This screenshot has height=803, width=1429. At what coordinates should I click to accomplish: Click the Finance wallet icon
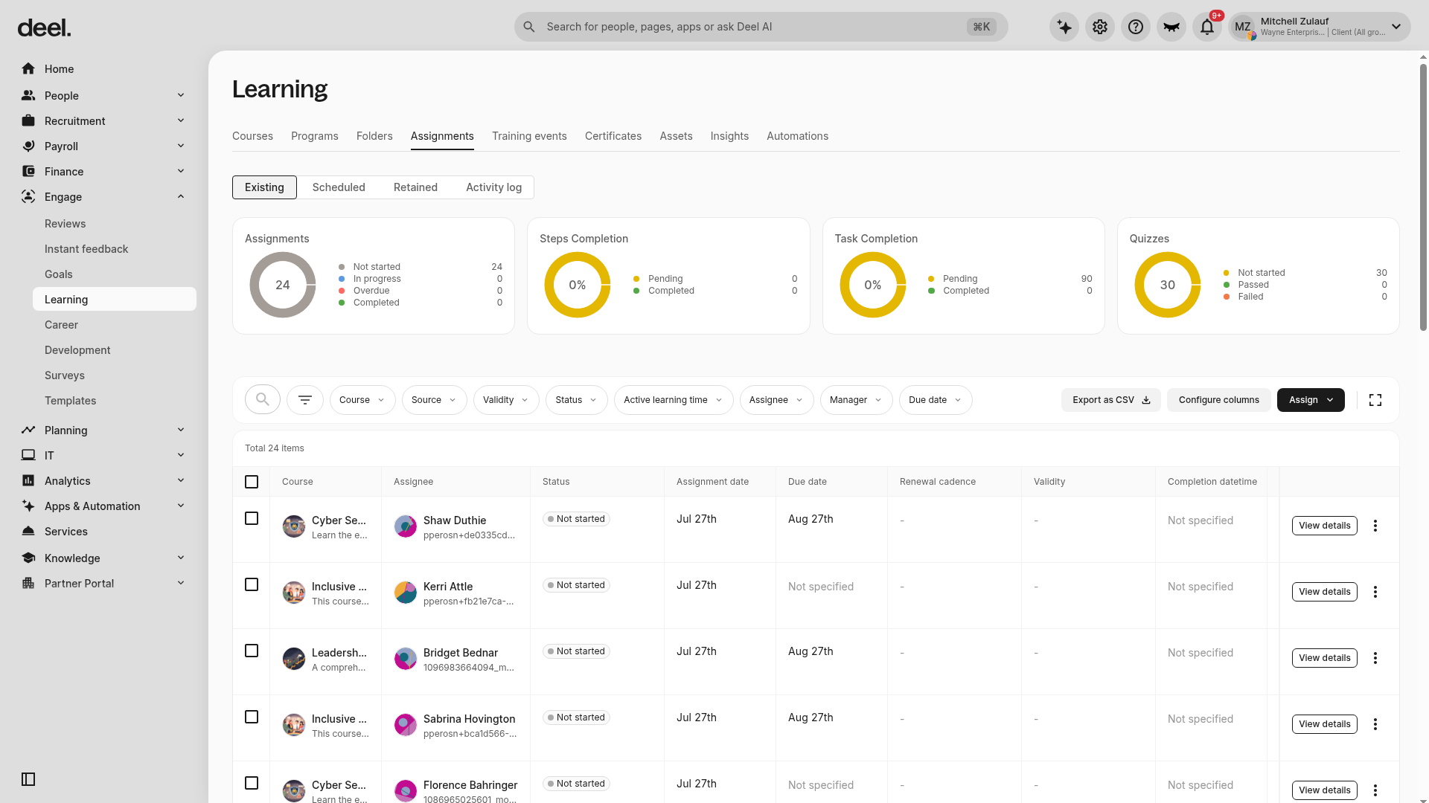point(28,172)
